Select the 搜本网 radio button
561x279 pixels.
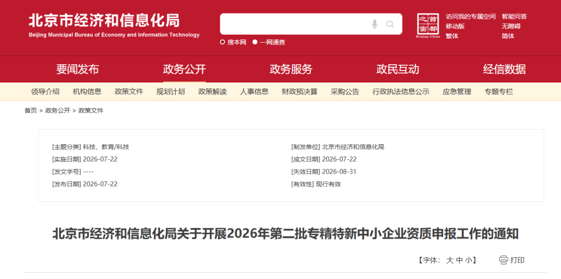pyautogui.click(x=222, y=42)
